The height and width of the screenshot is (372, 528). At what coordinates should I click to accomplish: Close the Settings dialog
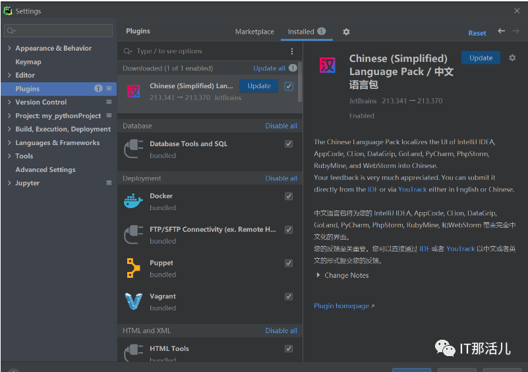coord(517,11)
